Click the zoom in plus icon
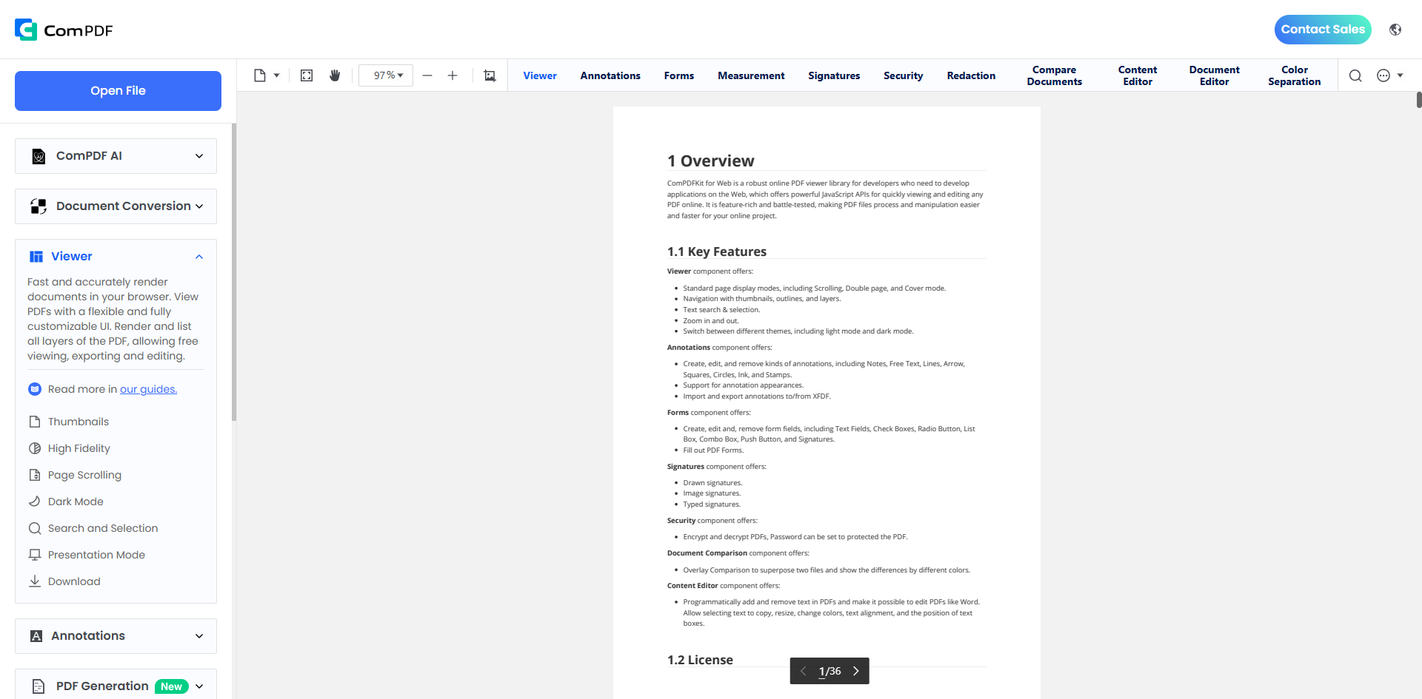The image size is (1422, 699). 453,75
